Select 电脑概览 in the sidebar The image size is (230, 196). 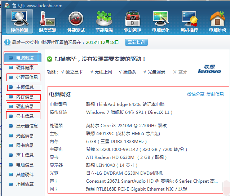[x=23, y=58]
